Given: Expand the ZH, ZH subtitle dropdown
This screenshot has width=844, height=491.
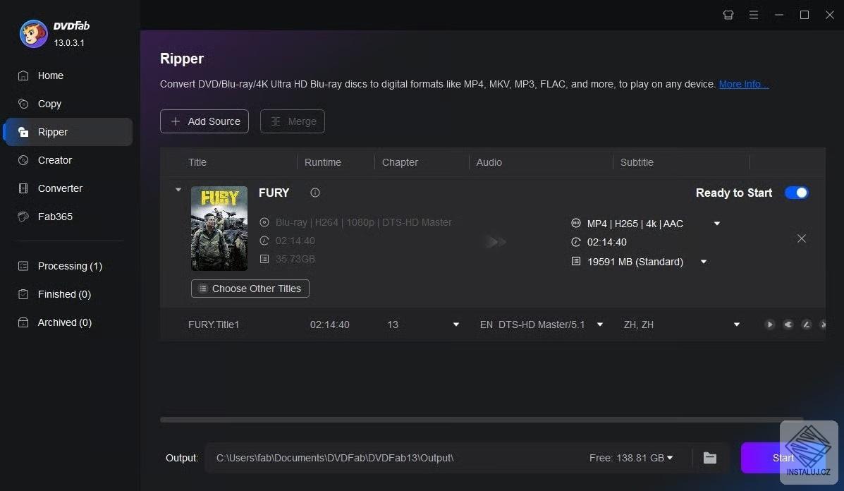Looking at the screenshot, I should [736, 325].
